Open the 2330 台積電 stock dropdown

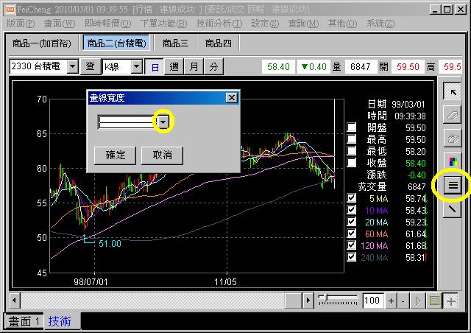(72, 66)
